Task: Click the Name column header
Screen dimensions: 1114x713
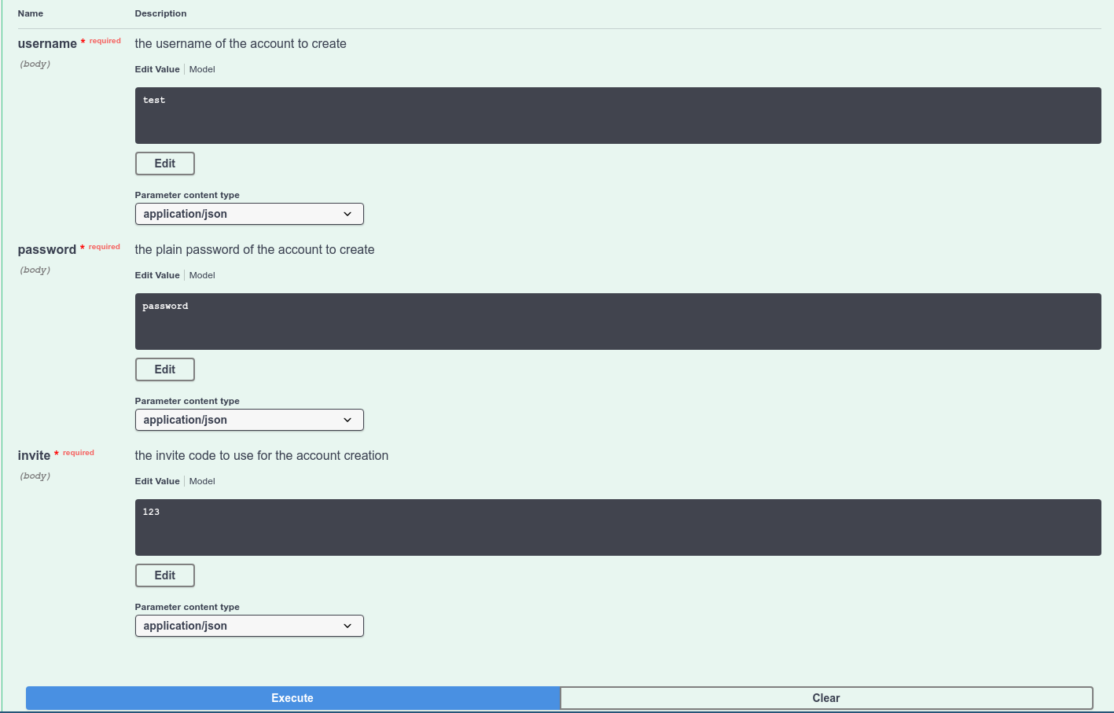Action: click(30, 13)
